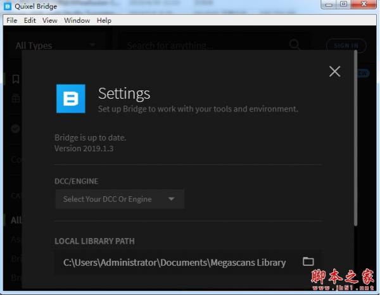Click the Settings dialog vertical scrollbar
The height and width of the screenshot is (295, 380).
click(355, 138)
